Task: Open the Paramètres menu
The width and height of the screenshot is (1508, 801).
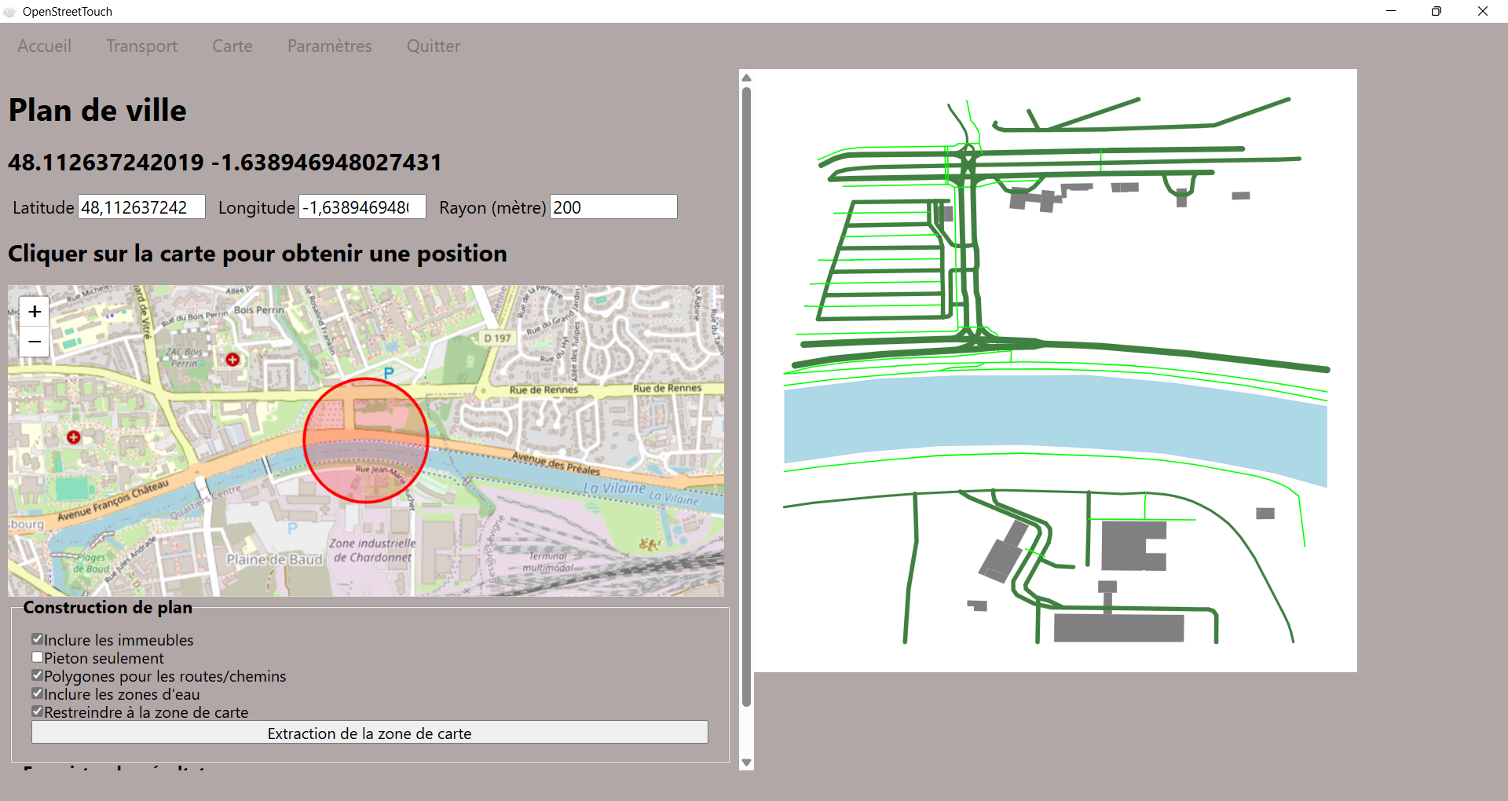Action: [x=330, y=46]
